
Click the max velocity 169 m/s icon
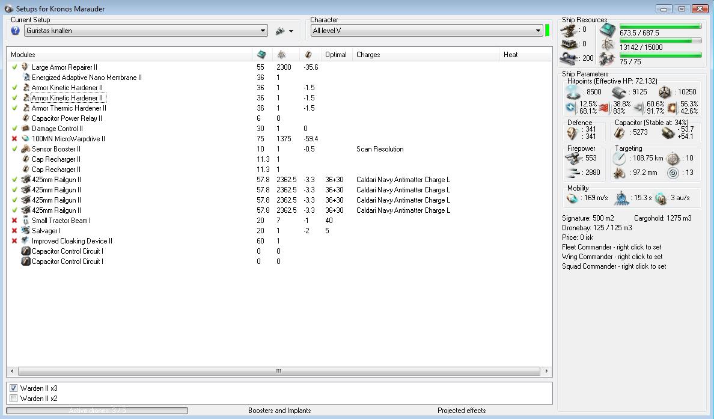coord(572,198)
